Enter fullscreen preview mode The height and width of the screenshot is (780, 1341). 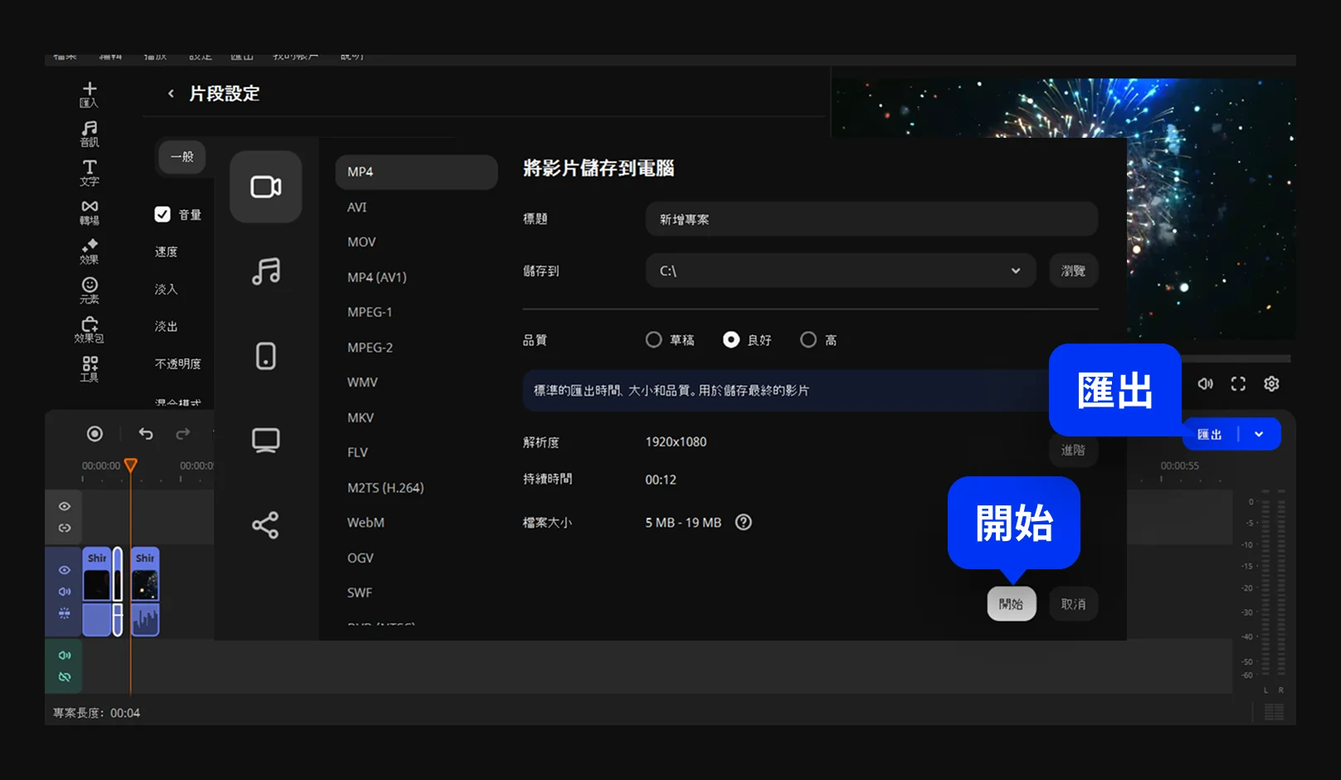pos(1238,383)
